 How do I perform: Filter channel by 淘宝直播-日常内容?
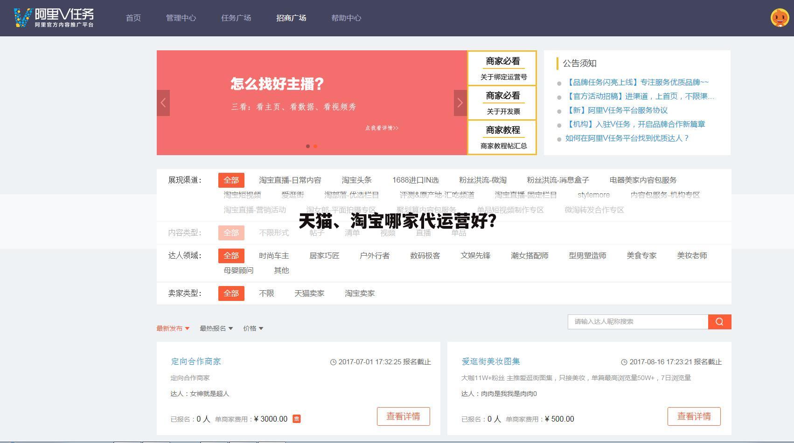[x=290, y=180]
